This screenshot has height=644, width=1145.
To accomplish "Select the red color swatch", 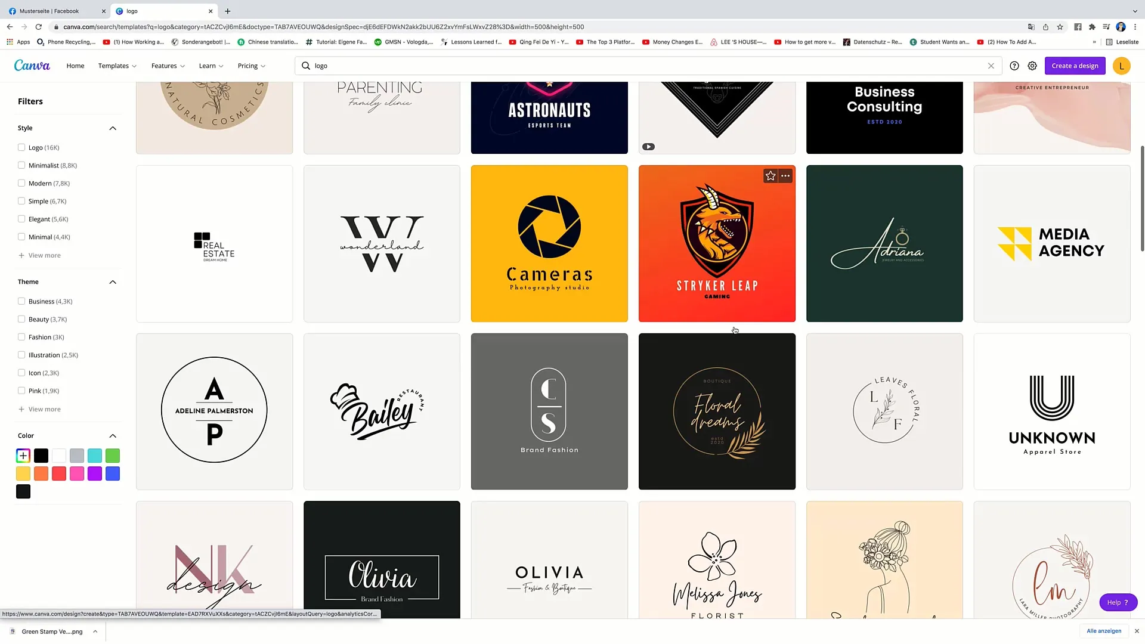I will pyautogui.click(x=59, y=473).
